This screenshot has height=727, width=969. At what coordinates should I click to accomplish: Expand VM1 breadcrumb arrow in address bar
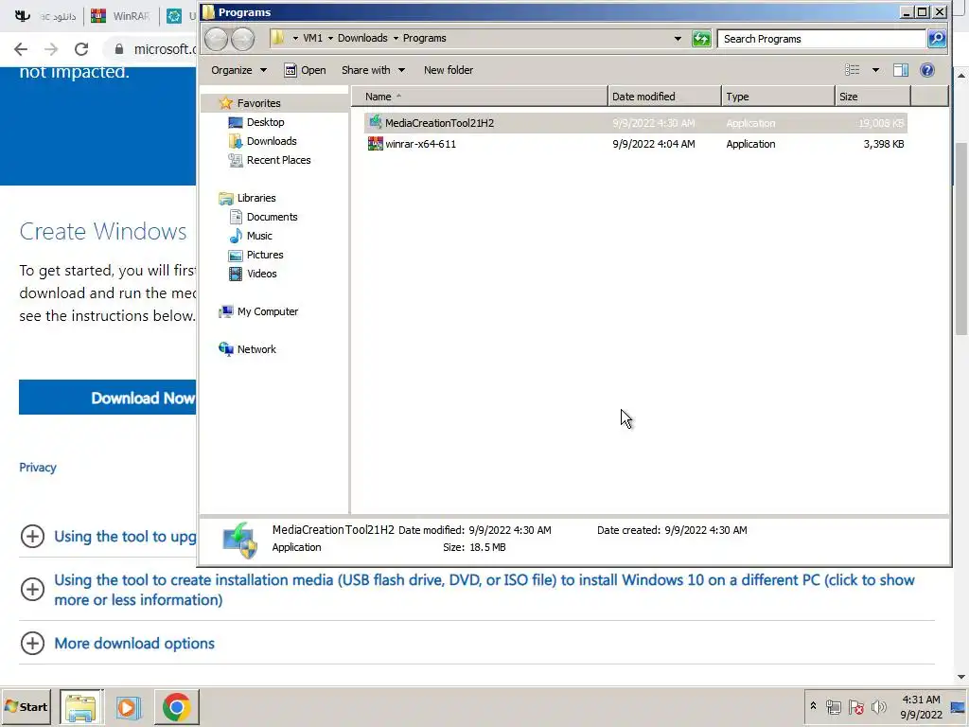point(330,38)
